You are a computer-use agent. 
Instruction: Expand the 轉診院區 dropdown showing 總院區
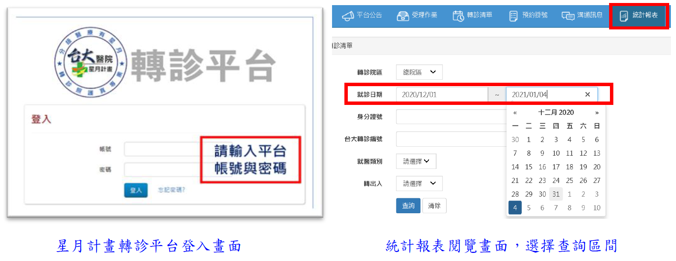[x=419, y=72]
